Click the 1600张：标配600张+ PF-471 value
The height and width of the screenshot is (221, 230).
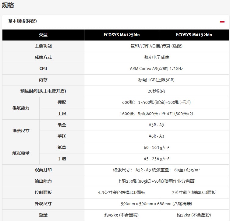tap(156, 114)
